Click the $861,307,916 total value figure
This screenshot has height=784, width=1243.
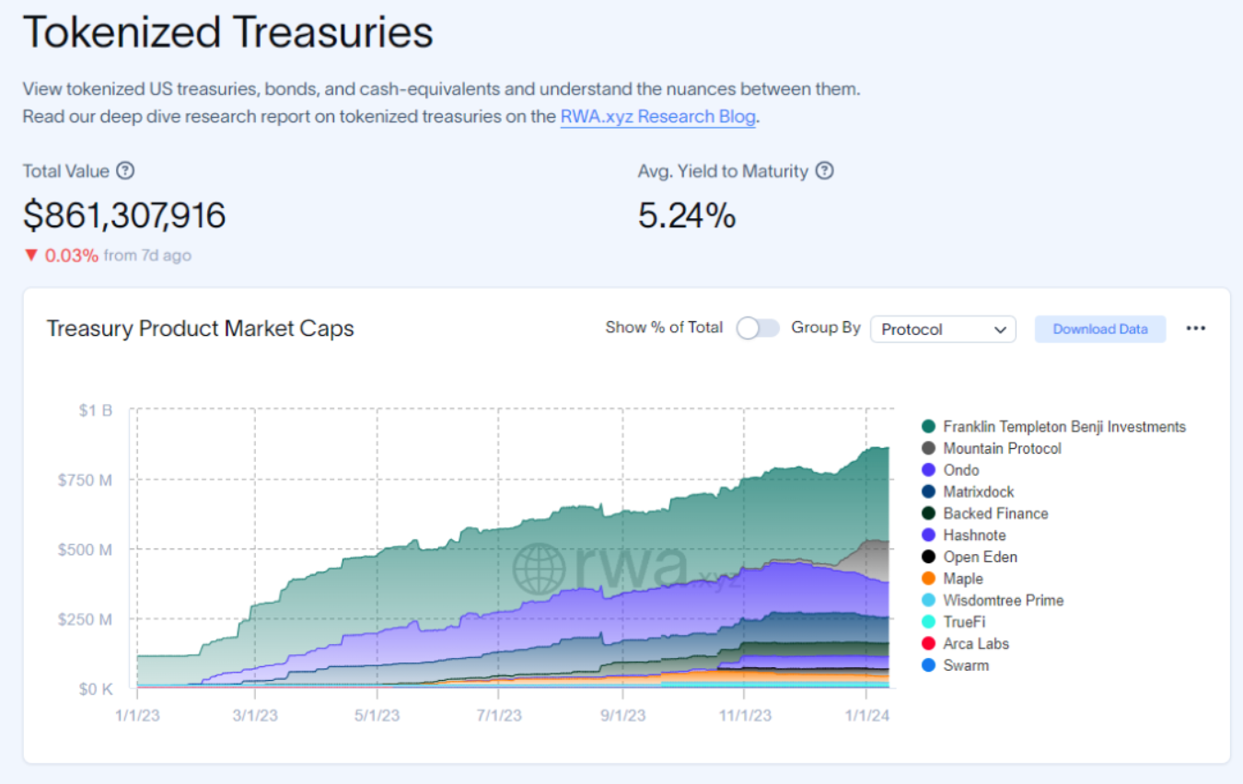pyautogui.click(x=124, y=215)
